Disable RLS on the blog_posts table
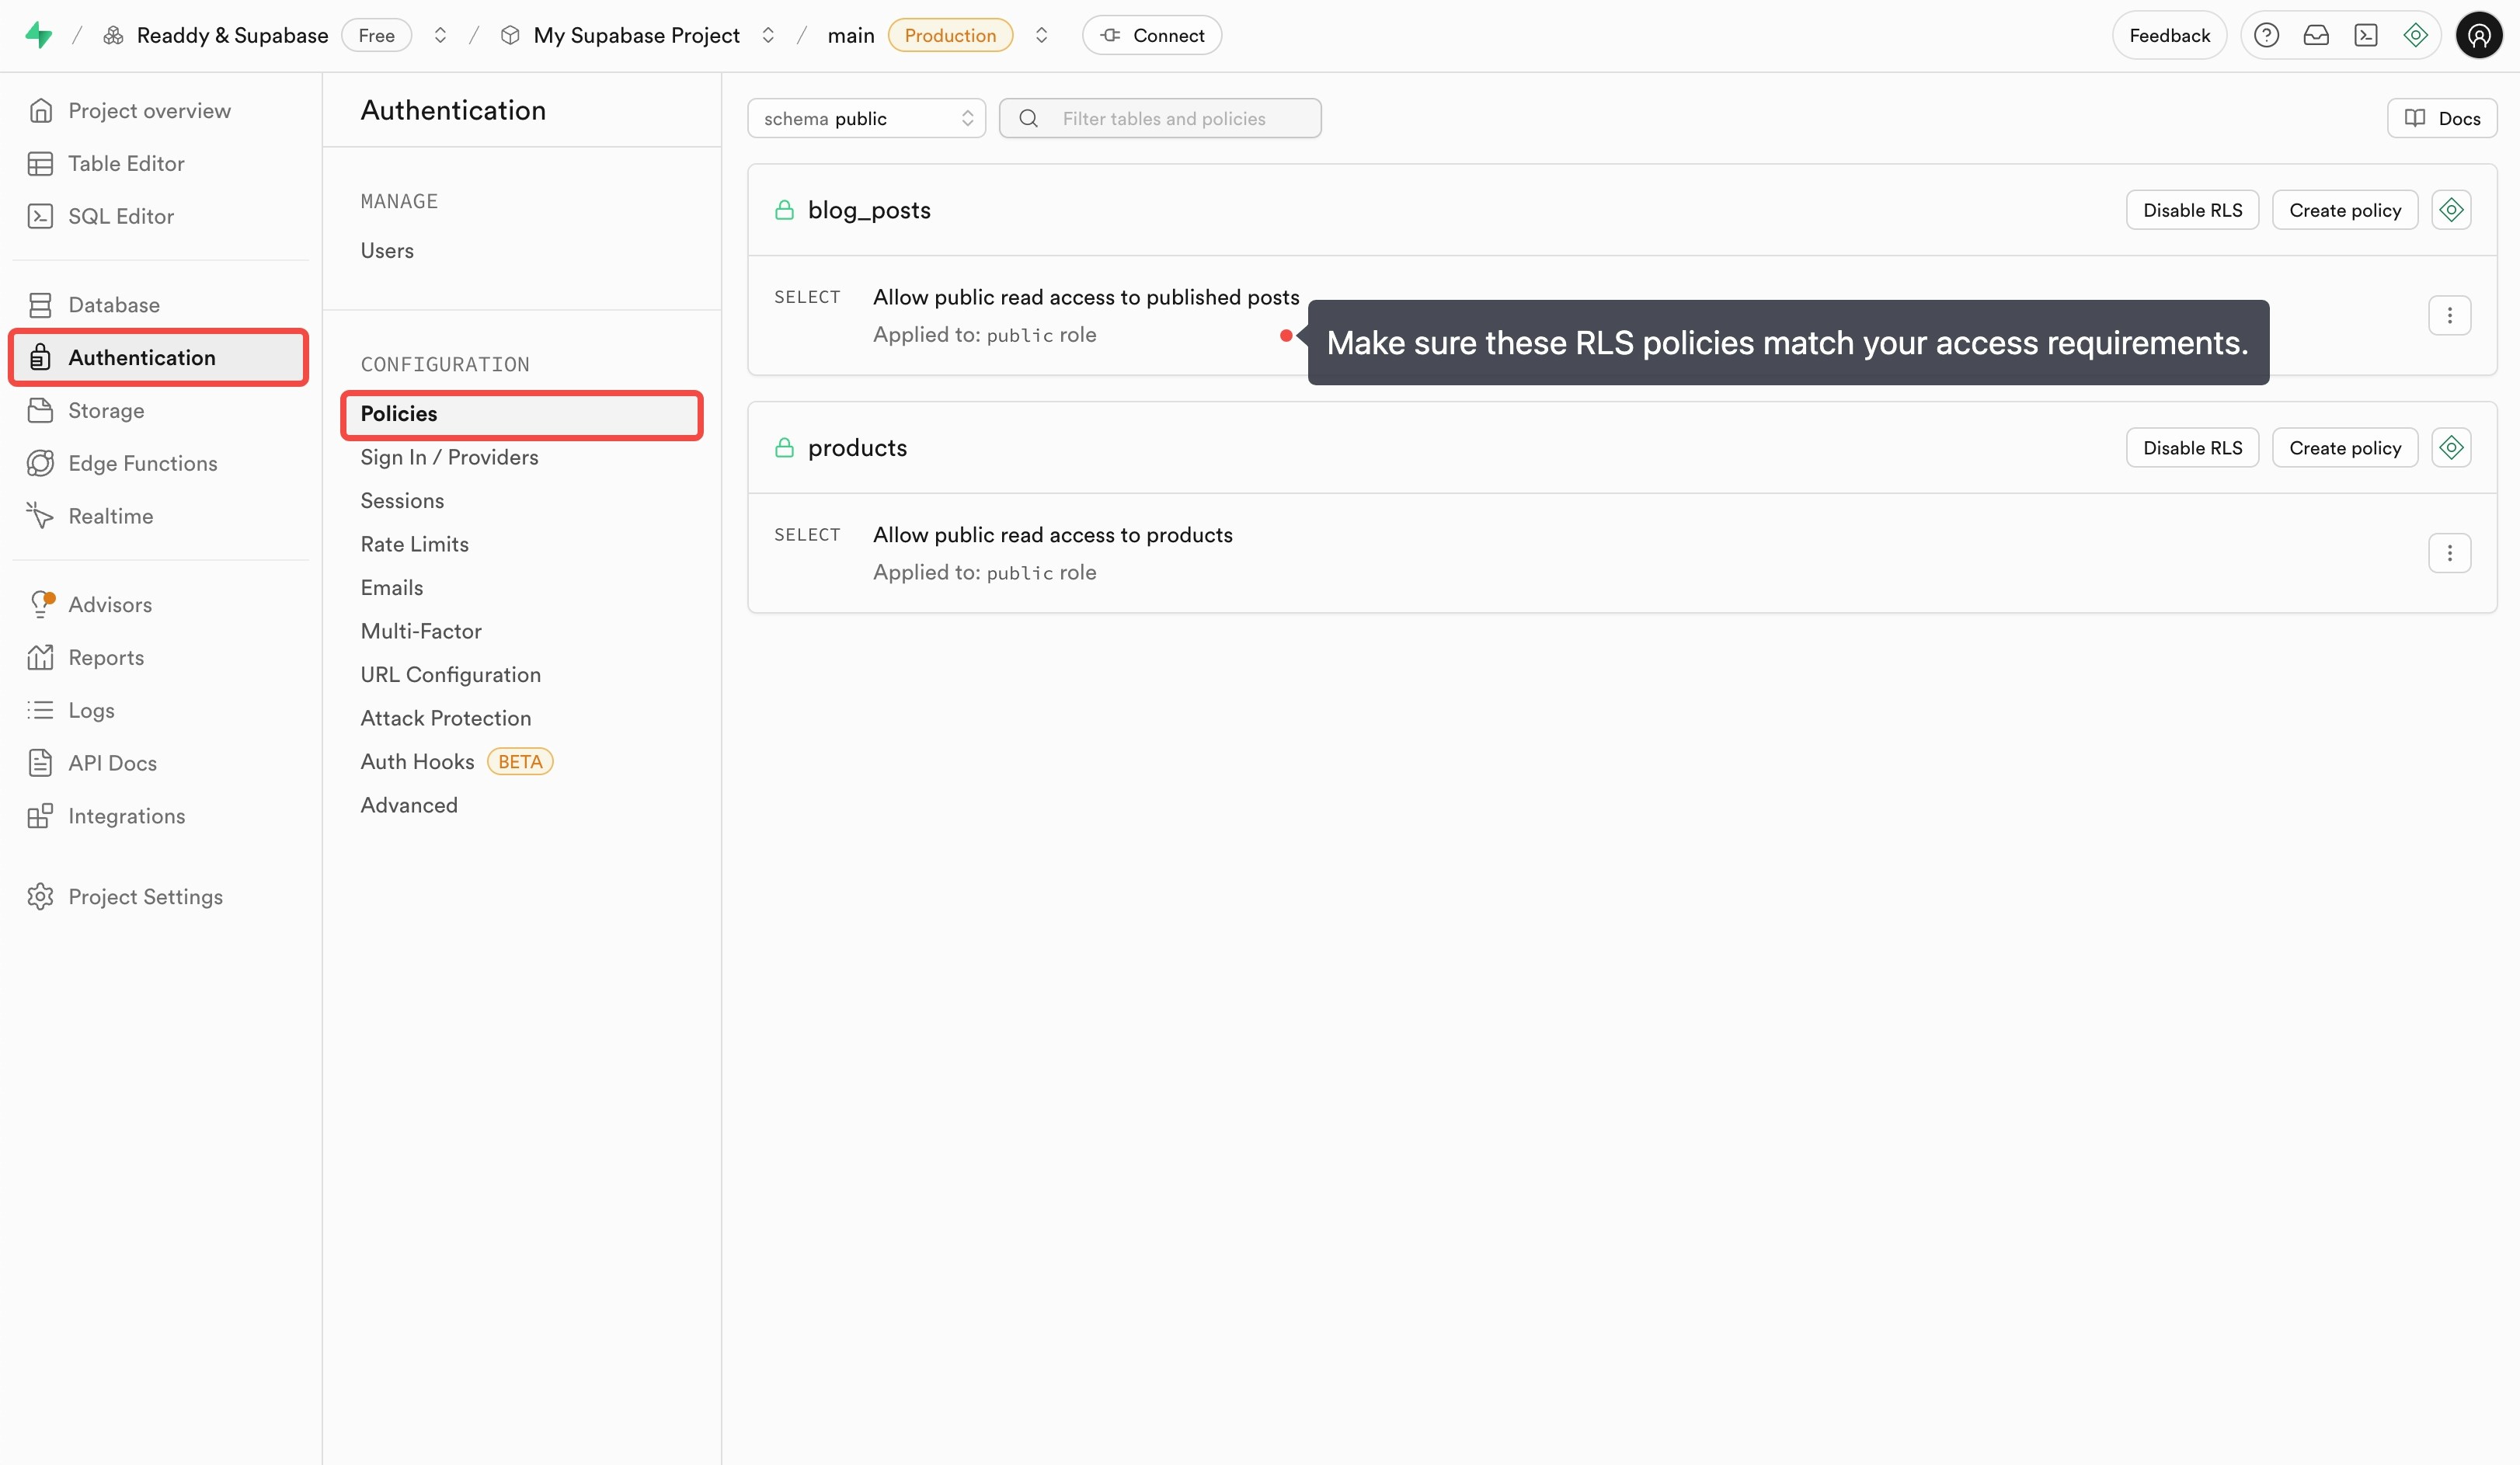 point(2192,210)
